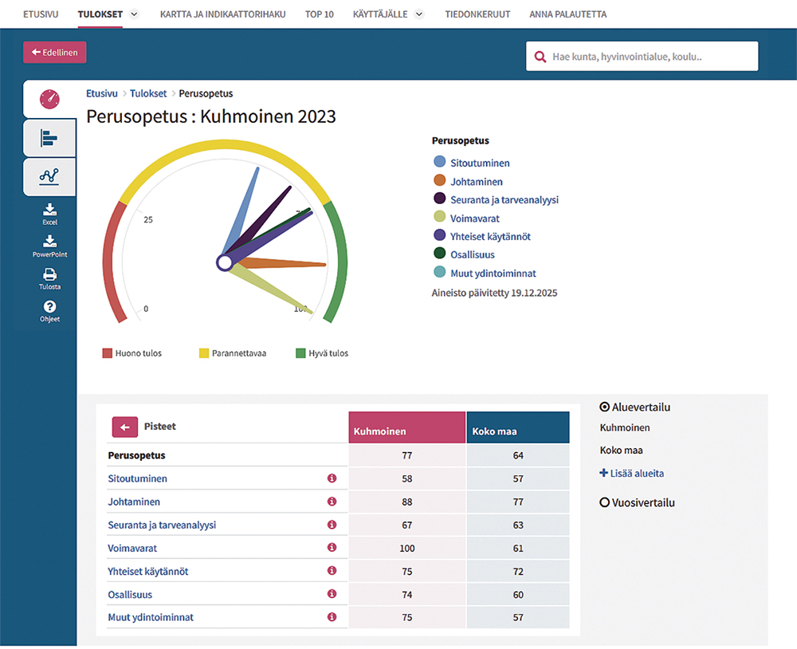Export results to PowerPoint
The image size is (797, 649).
[x=49, y=245]
